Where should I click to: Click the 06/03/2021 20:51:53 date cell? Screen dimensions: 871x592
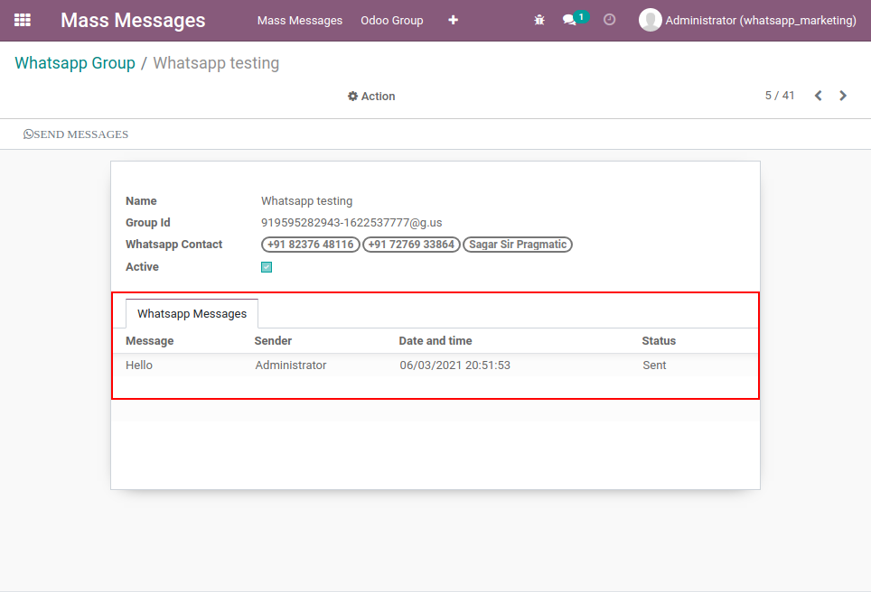click(x=455, y=365)
